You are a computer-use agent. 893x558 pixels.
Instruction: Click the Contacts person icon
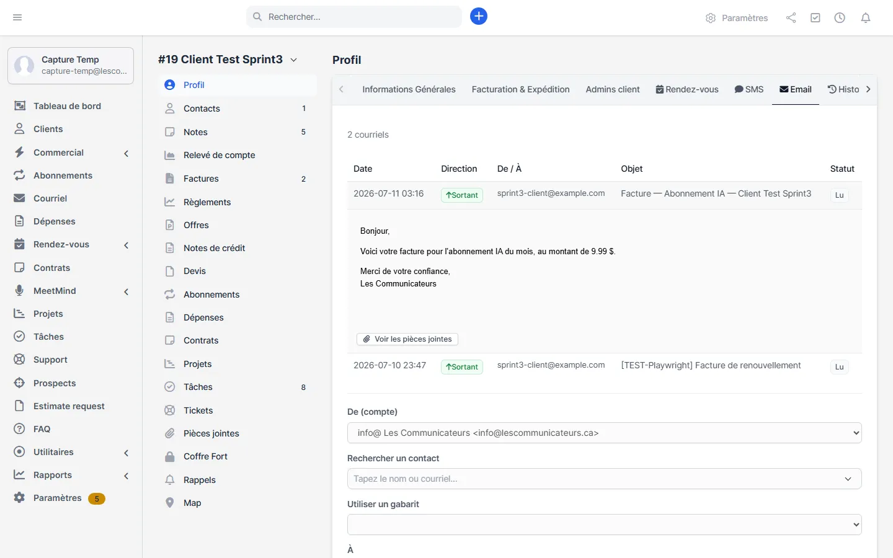[x=170, y=108]
